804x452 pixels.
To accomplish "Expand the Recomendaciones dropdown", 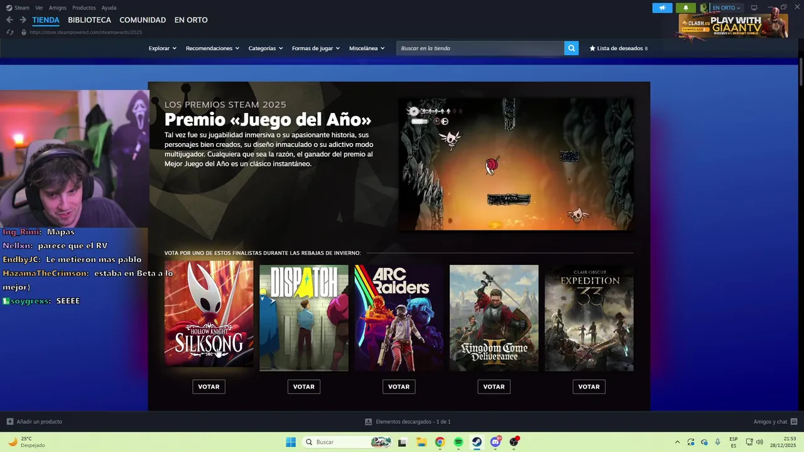I will click(212, 48).
